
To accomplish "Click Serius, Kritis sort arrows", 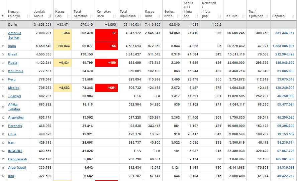I will (x=178, y=16).
